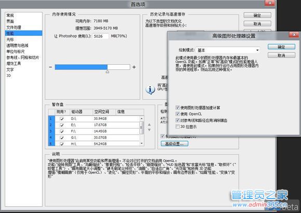
Task: Toggle 对参考线和路径应用消除锯齿 checkbox
Action: [177, 120]
